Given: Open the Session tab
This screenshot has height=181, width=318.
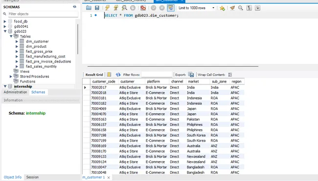Looking at the screenshot, I should tap(32, 177).
